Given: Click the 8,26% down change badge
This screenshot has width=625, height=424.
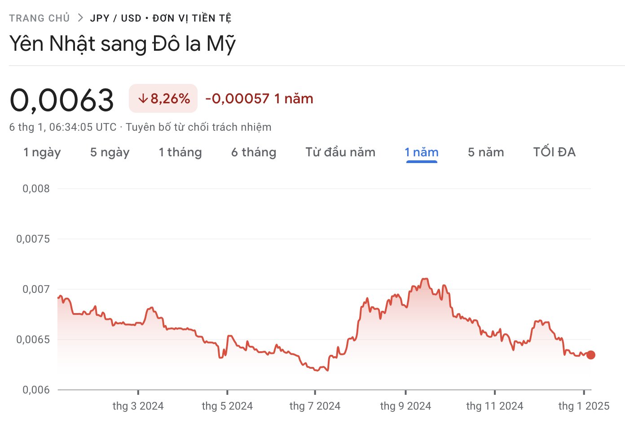Looking at the screenshot, I should coord(163,98).
